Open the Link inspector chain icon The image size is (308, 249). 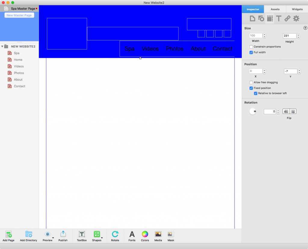(287, 18)
